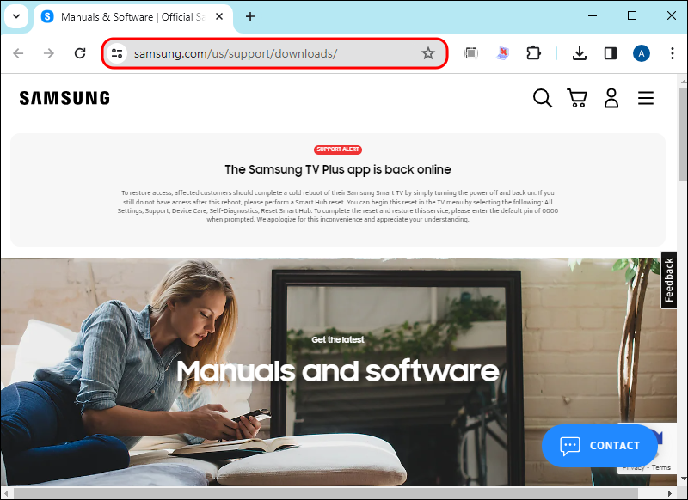This screenshot has height=500, width=688.
Task: Click the blue CONTACT chat button
Action: coord(599,446)
